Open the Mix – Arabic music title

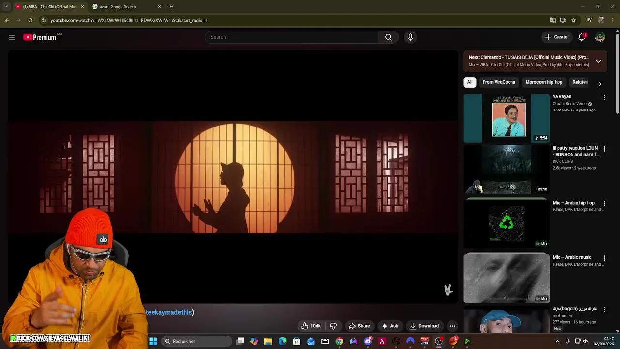(572, 257)
